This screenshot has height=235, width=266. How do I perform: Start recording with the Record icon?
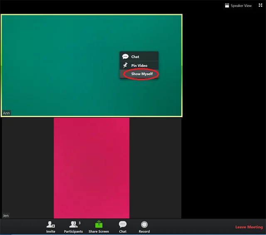(144, 225)
